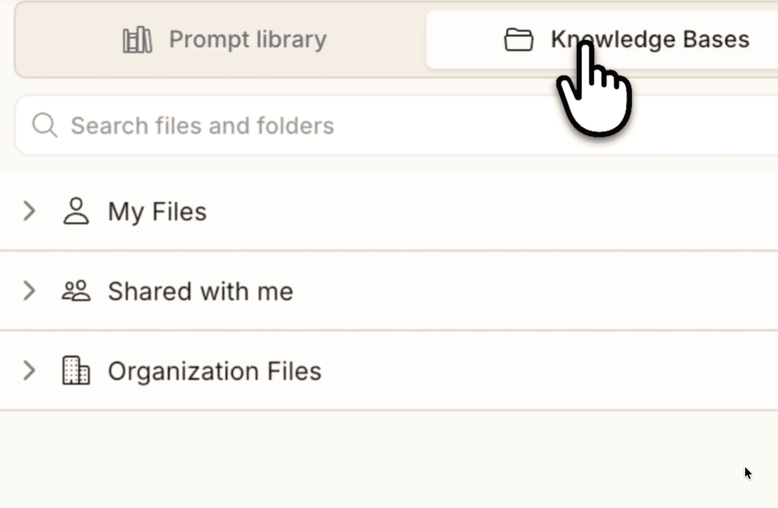Open the Organization Files folder
The width and height of the screenshot is (778, 508).
[x=214, y=371]
